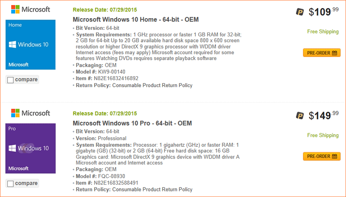Viewport: 346px width, 197px height.
Task: Click calendar icon on Home PRE-ORDER button
Action: click(x=334, y=53)
